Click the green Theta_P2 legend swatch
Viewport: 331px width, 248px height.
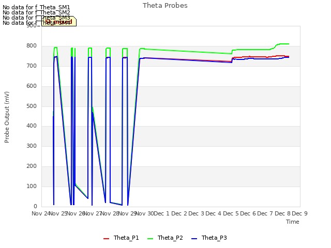150,239
